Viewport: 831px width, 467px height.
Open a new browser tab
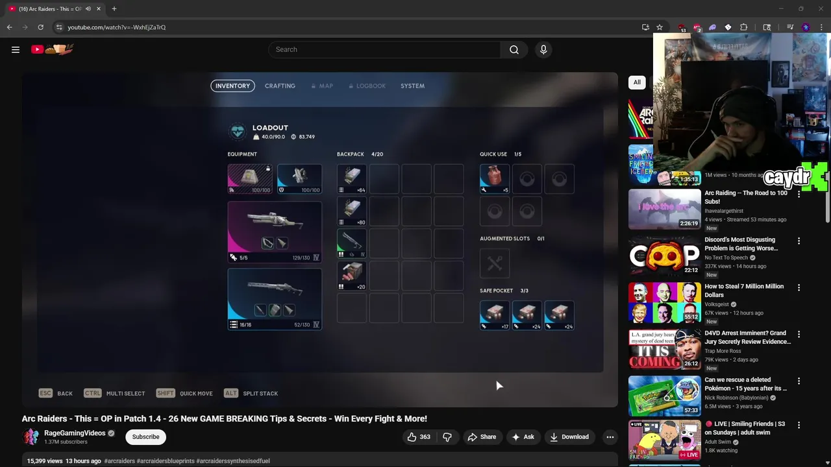point(114,9)
